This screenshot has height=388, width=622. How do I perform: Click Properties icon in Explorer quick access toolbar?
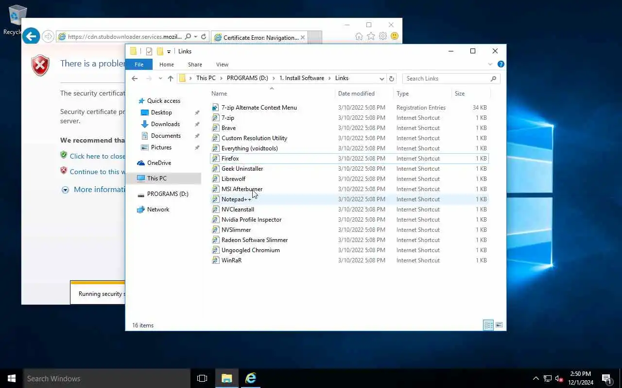(x=149, y=51)
